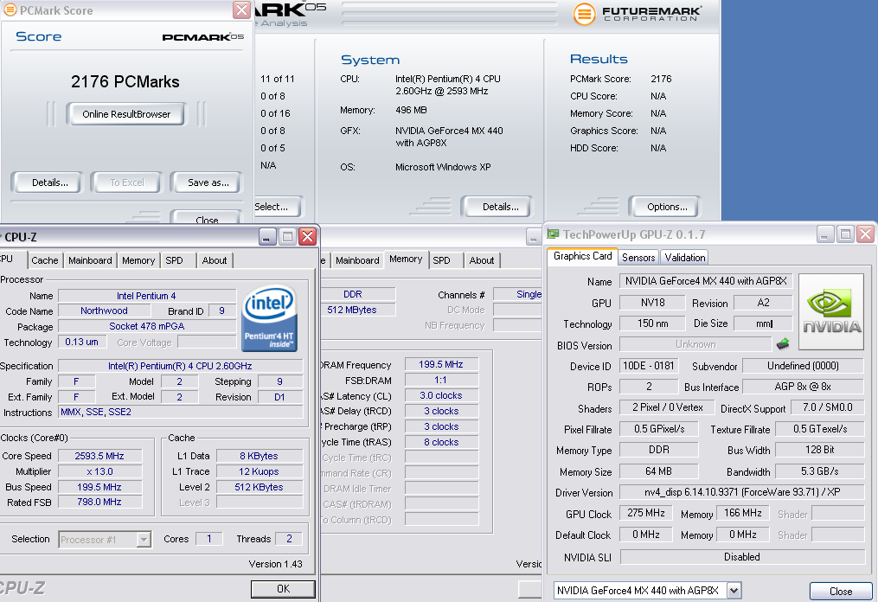This screenshot has height=602, width=878.
Task: Maximize the GPU-Z window
Action: tap(845, 234)
